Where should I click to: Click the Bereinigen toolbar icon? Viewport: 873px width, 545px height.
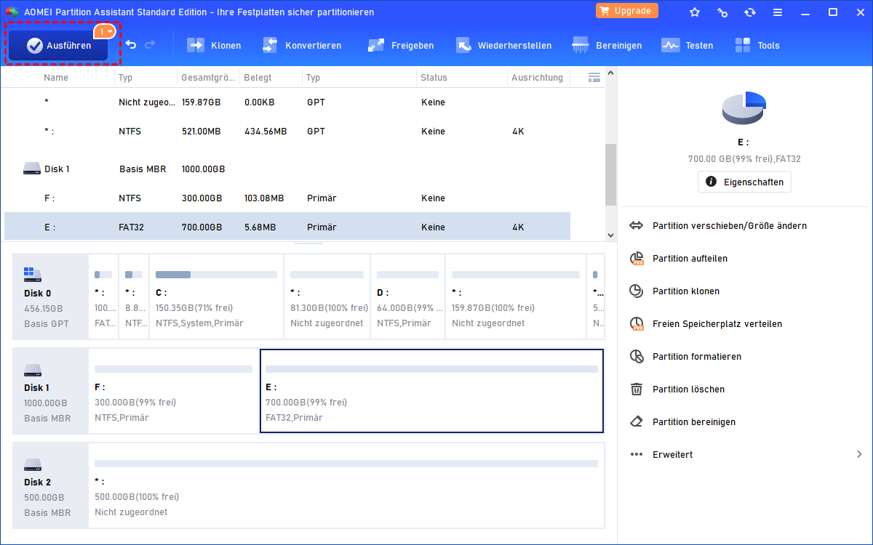(581, 45)
